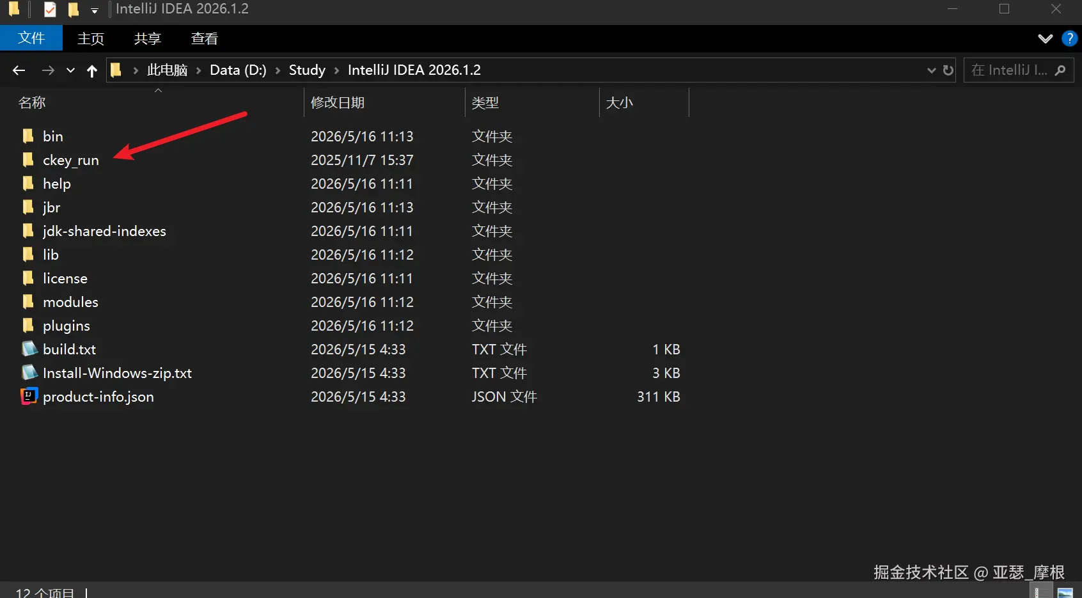
Task: Click the JSON 文件 type cell
Action: point(505,397)
